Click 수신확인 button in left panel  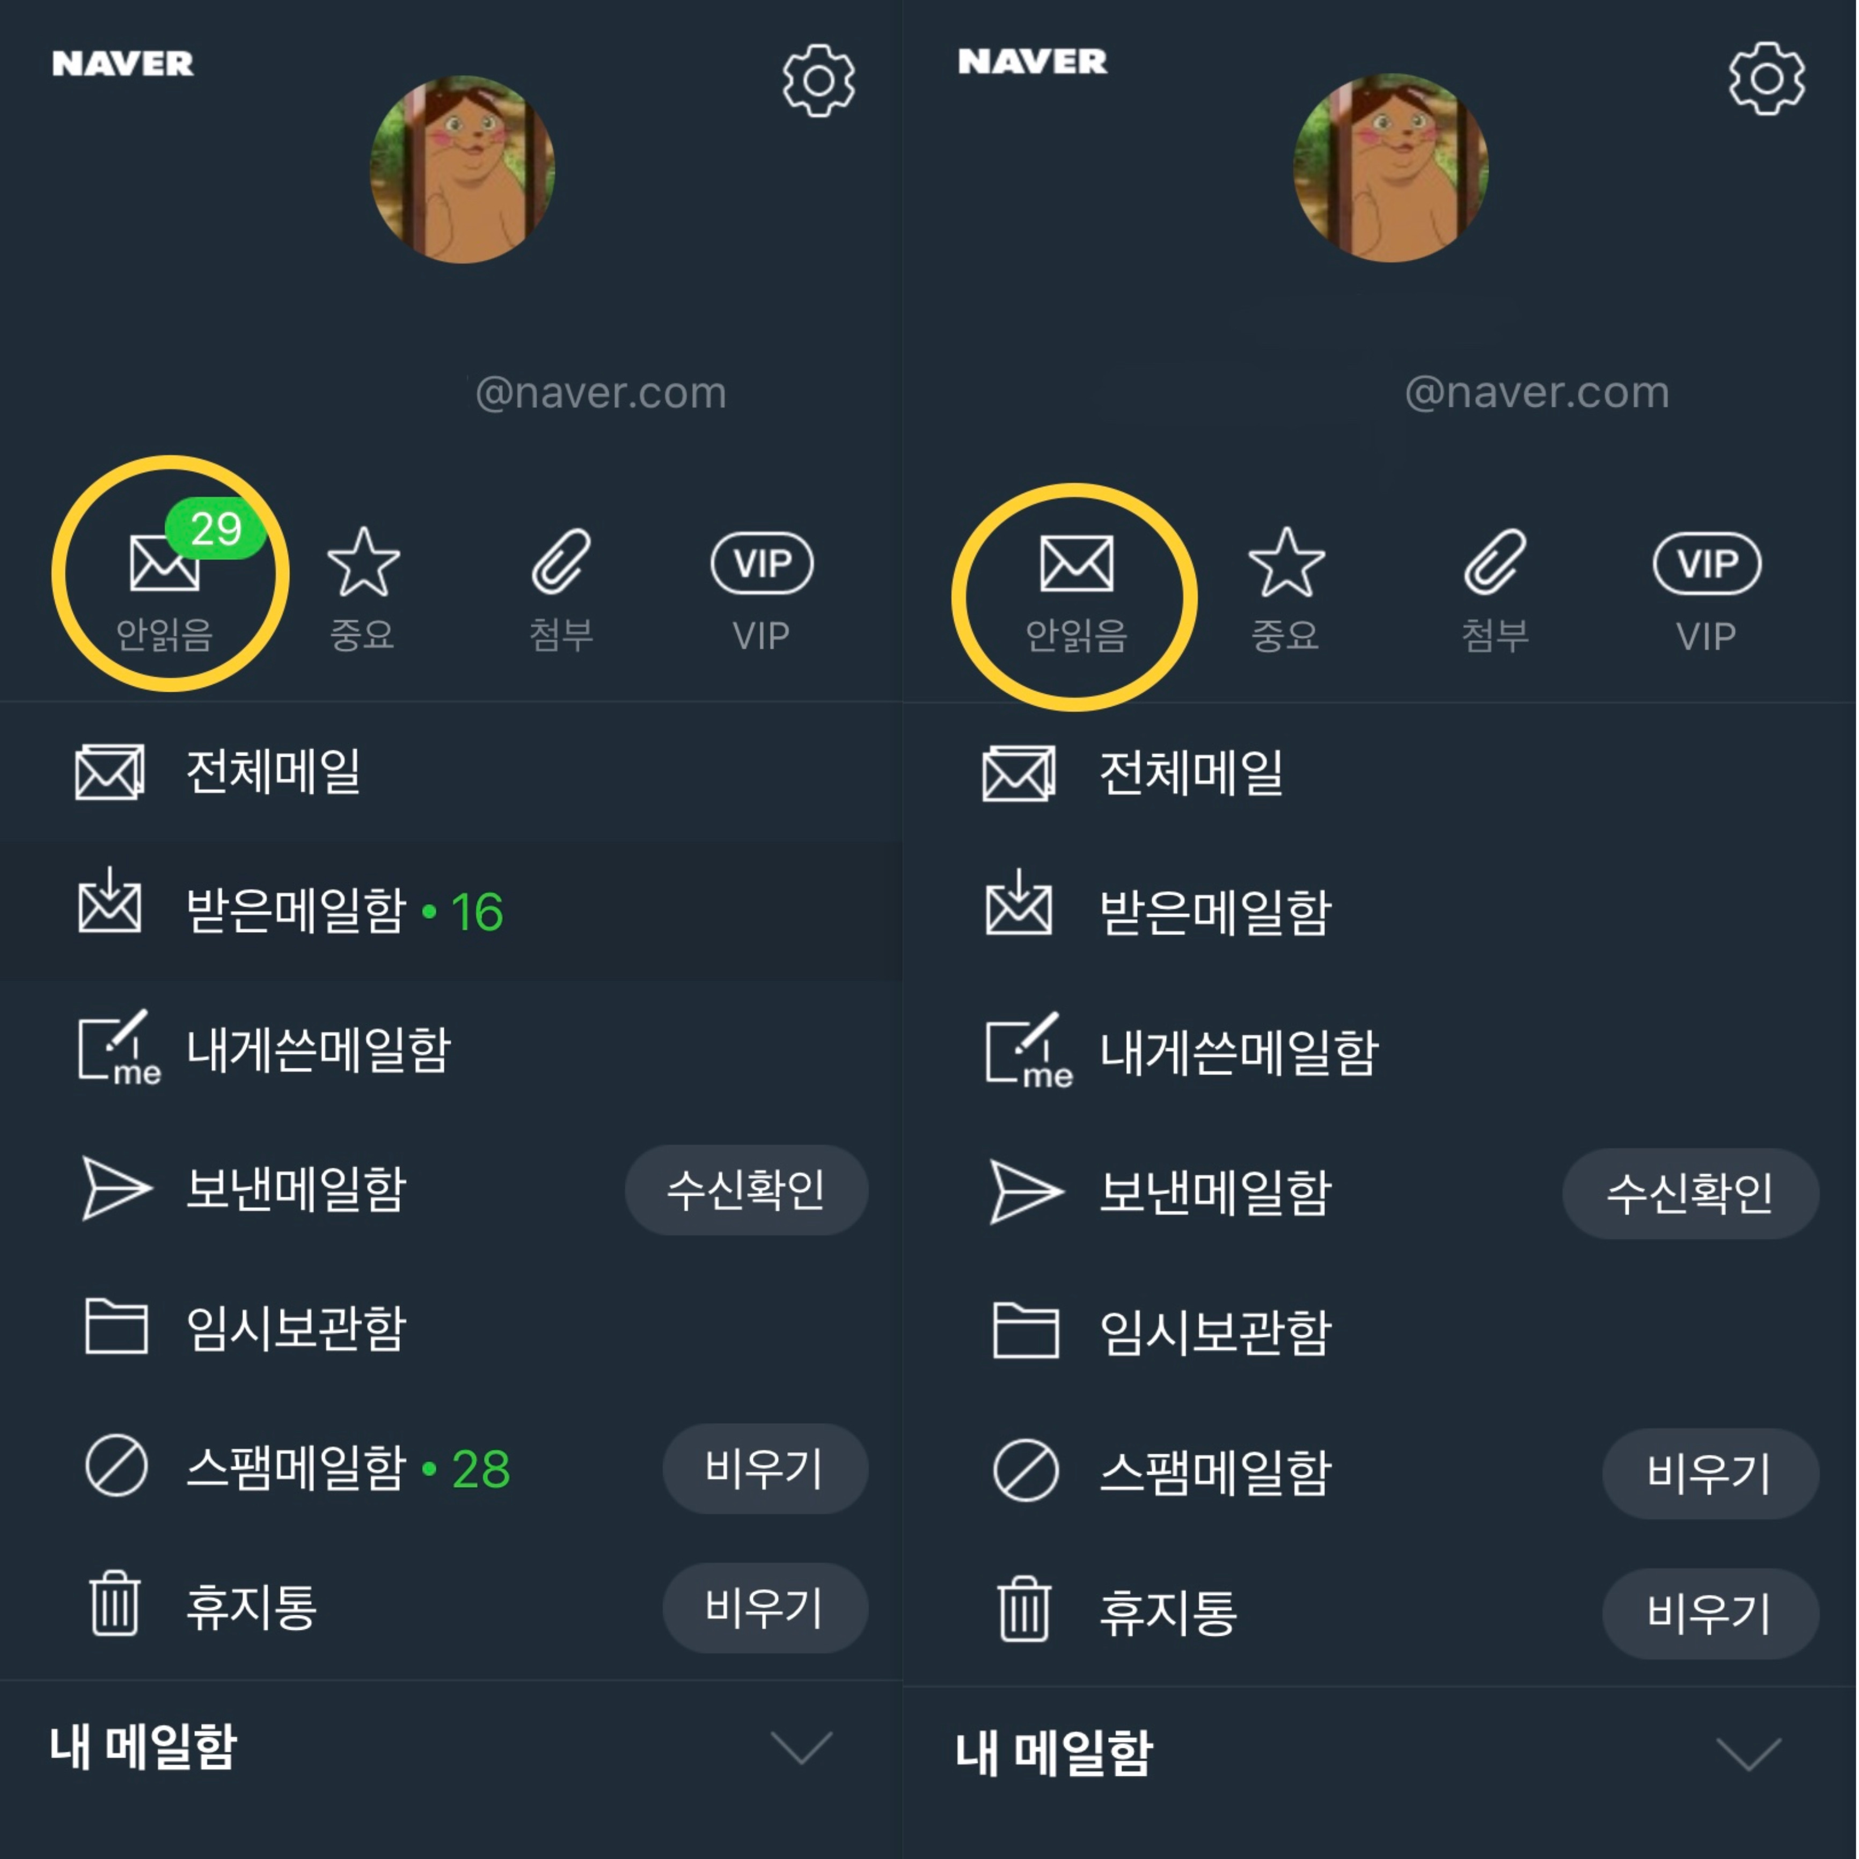click(x=746, y=1189)
